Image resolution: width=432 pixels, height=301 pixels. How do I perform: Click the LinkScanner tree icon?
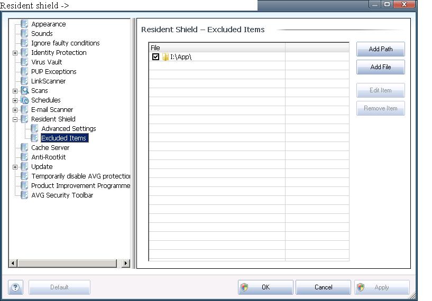tap(24, 81)
